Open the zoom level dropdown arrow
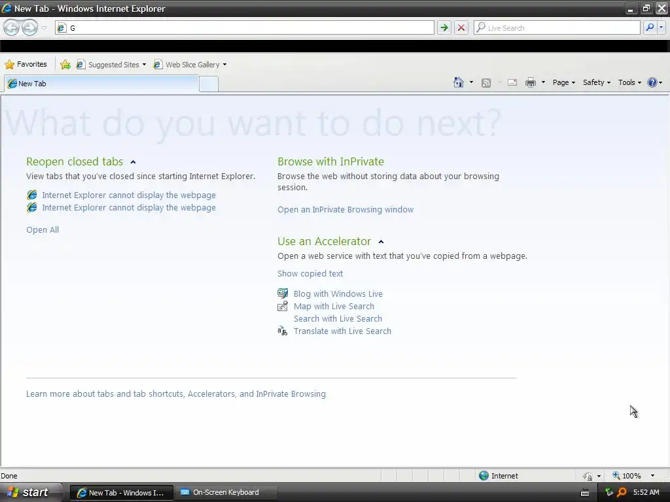The image size is (670, 502). coord(652,476)
